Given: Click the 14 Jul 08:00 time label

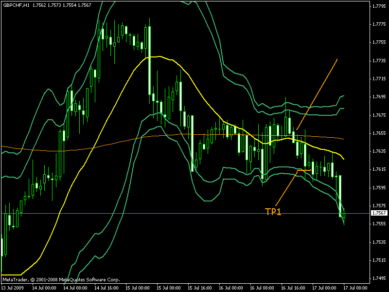Looking at the screenshot, I should click(x=75, y=288).
